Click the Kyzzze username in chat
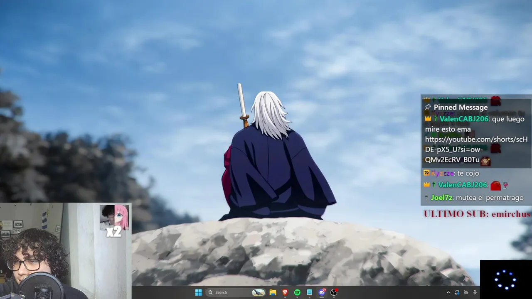 [442, 173]
